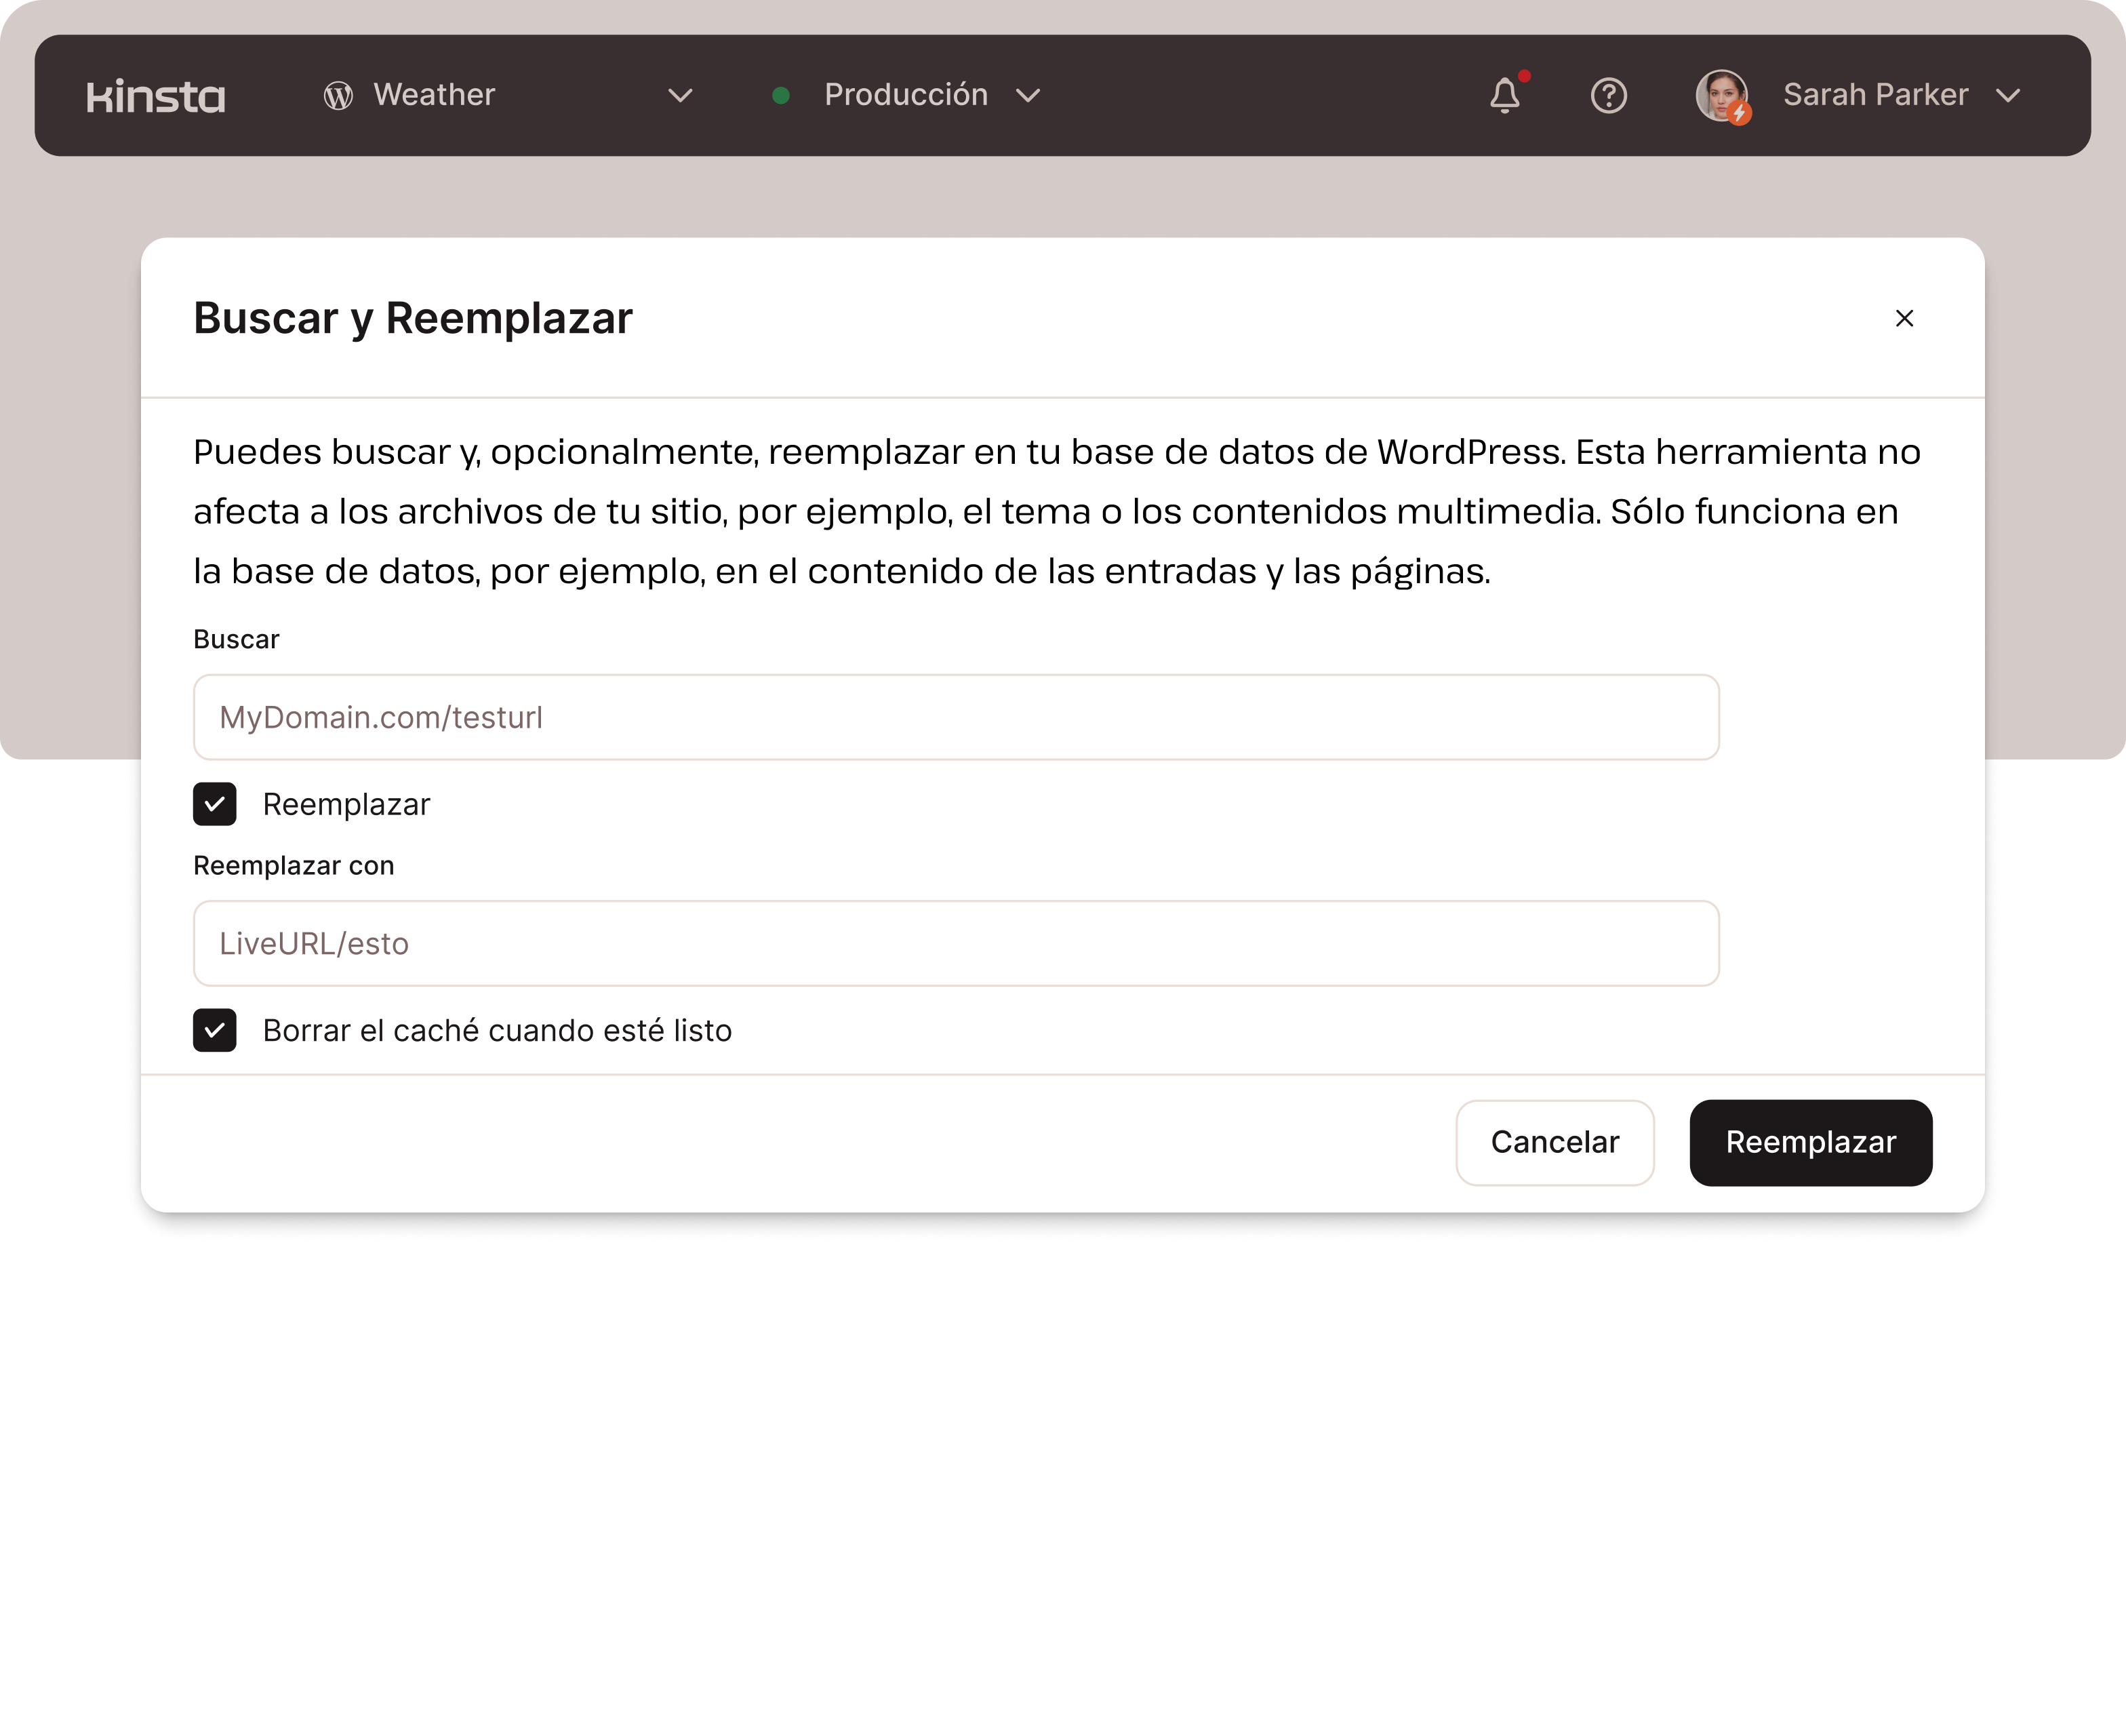Viewport: 2126px width, 1736px height.
Task: Click the green Producción status dot
Action: pos(782,96)
